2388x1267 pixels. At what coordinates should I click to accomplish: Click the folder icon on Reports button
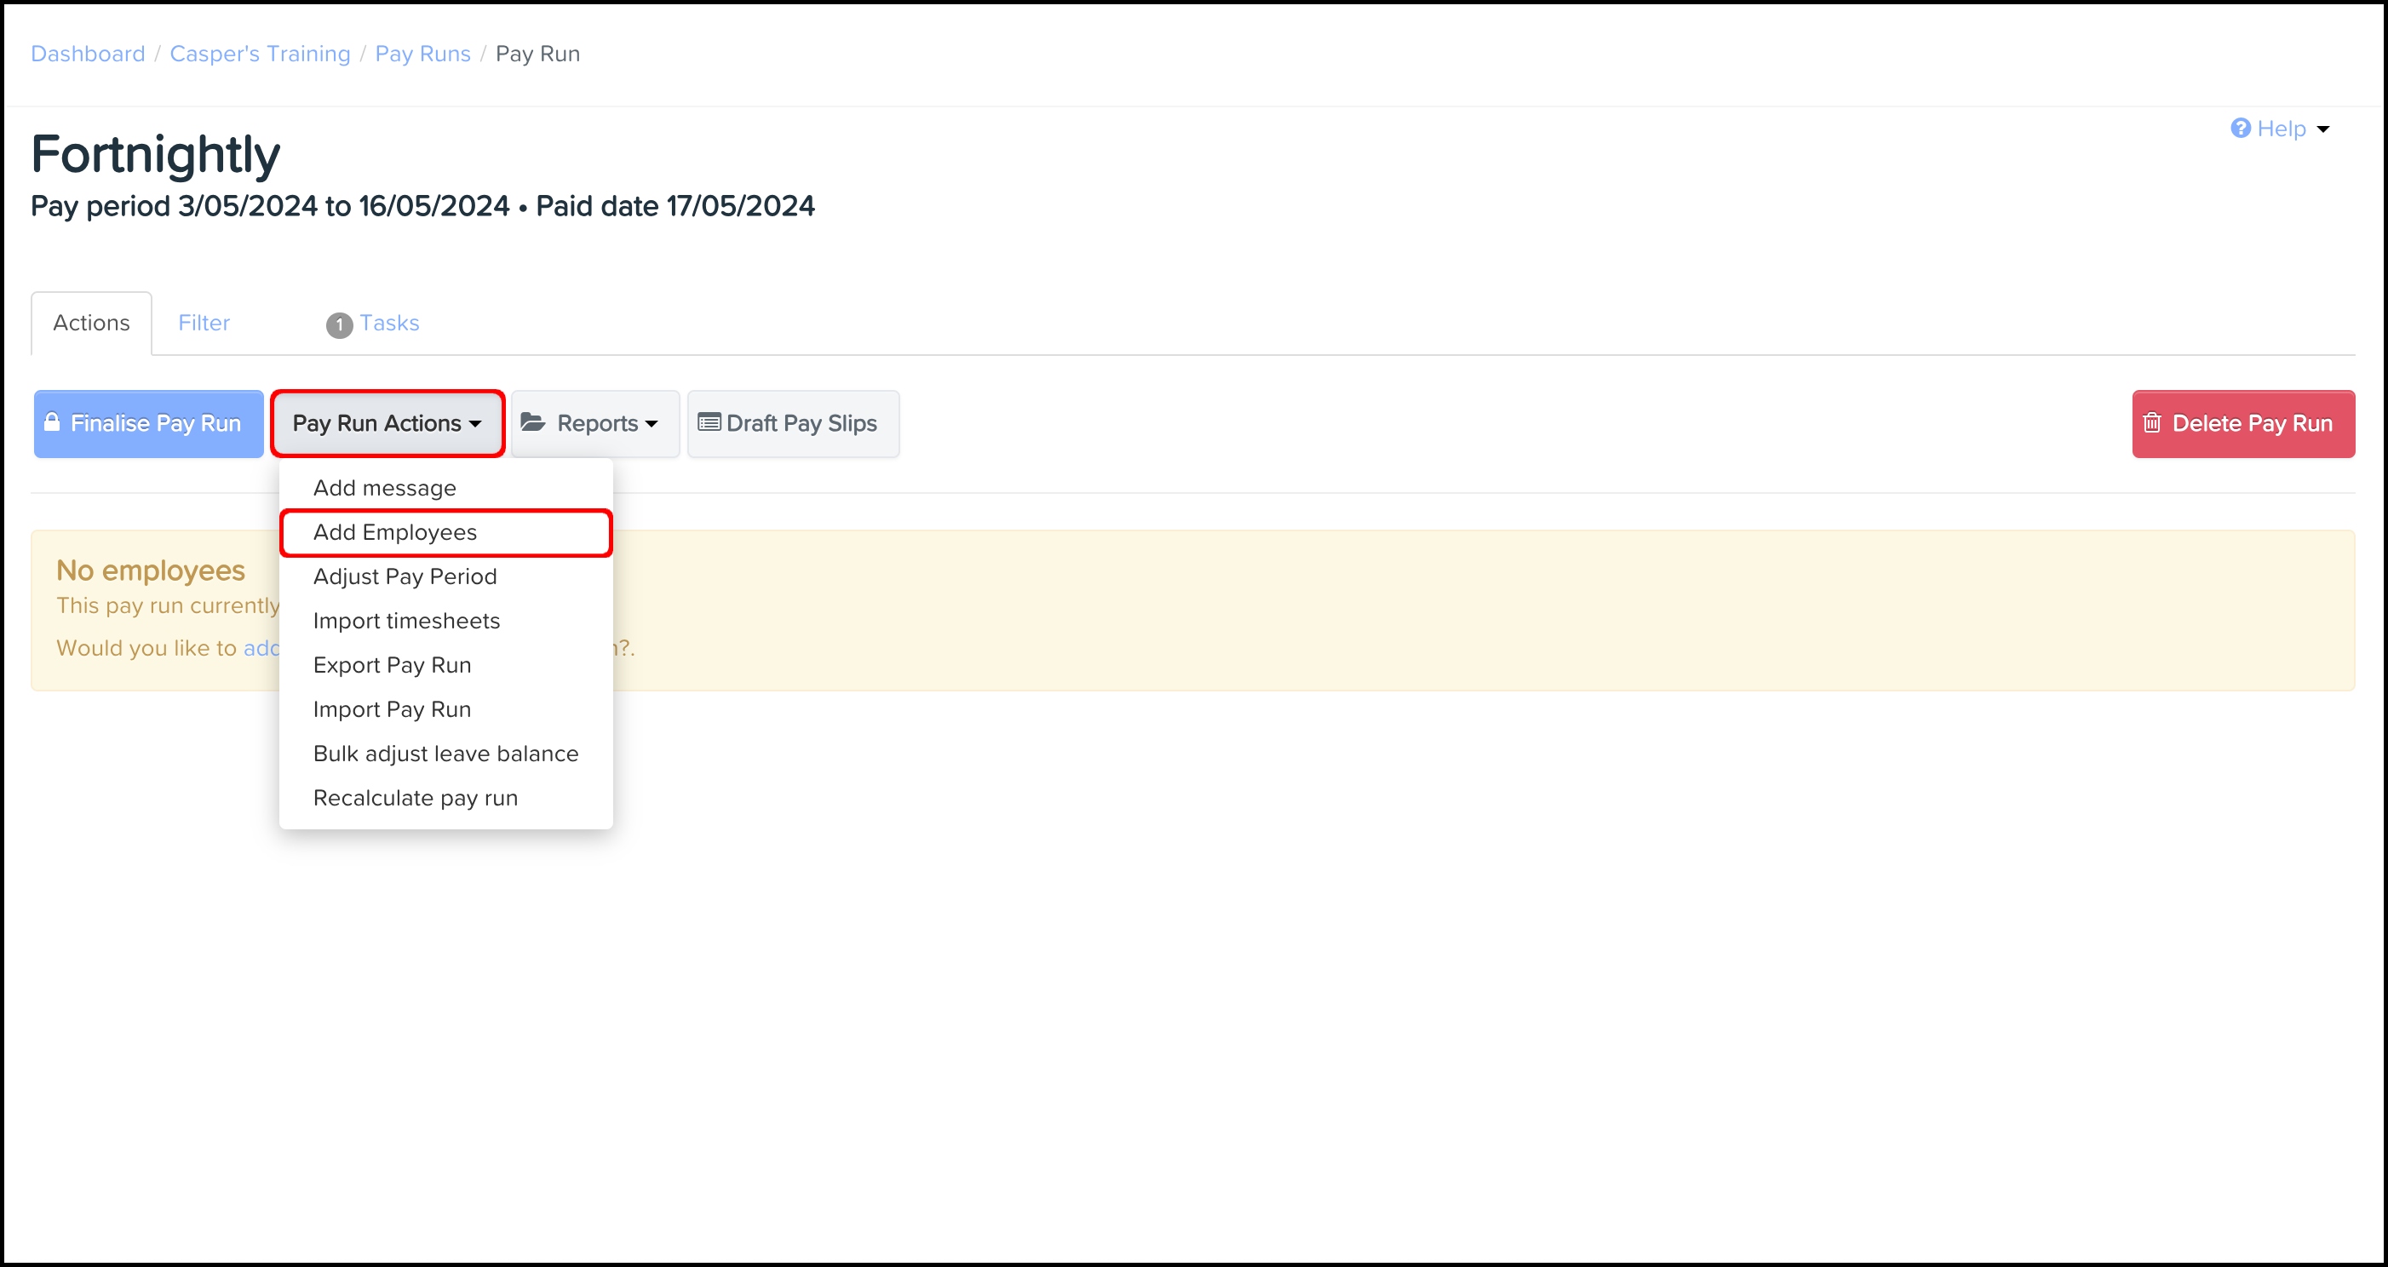click(x=532, y=422)
